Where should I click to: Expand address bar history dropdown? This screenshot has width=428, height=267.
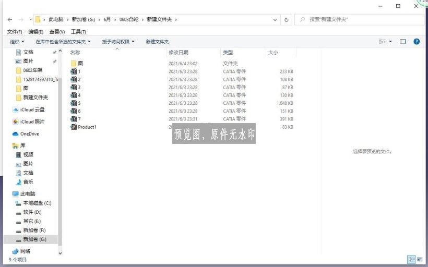click(275, 20)
